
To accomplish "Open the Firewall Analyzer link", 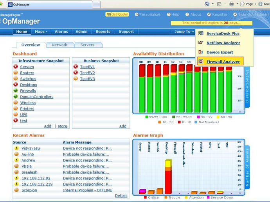I will click(x=223, y=62).
